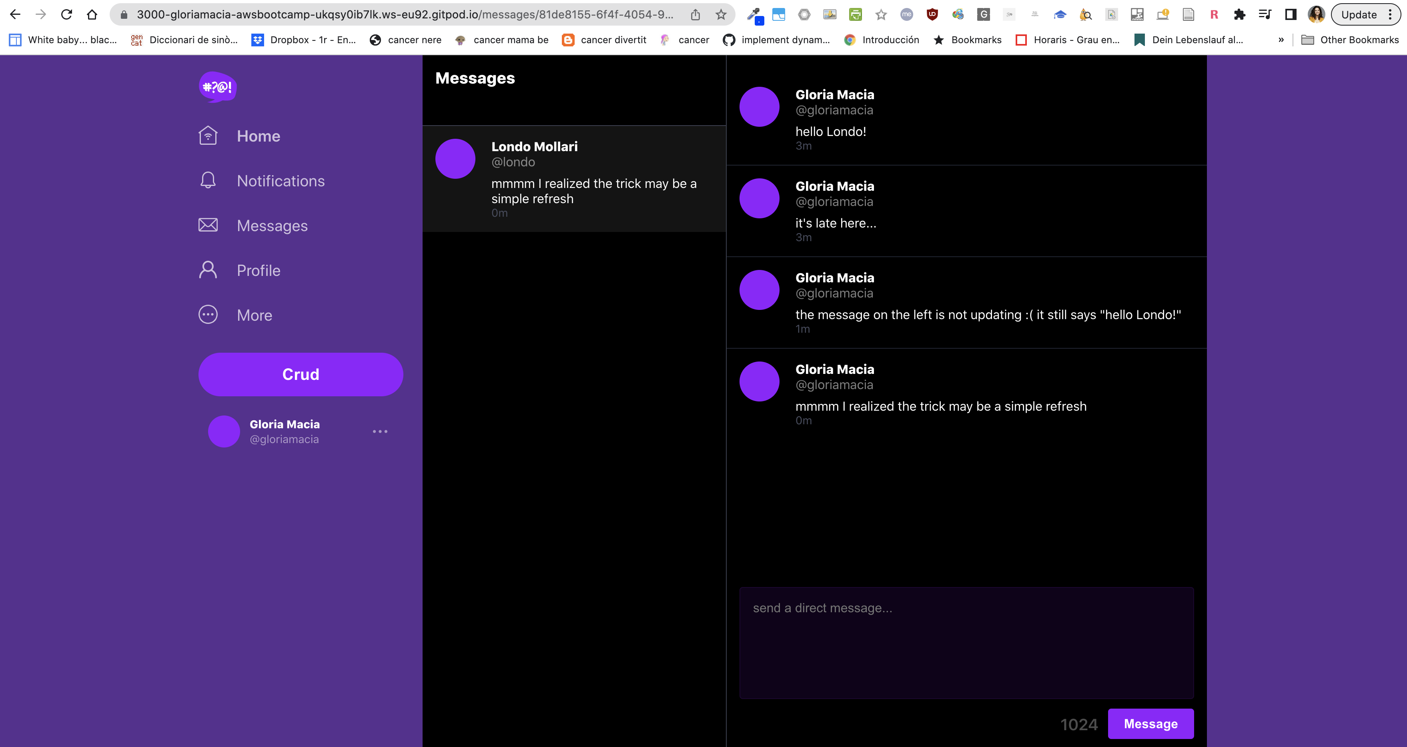Viewport: 1407px width, 747px height.
Task: Bookmark this page with the star icon
Action: pyautogui.click(x=721, y=14)
